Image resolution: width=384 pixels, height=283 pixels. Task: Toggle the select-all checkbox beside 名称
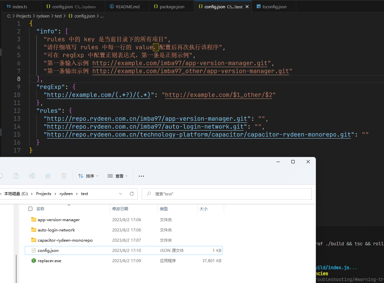pos(30,209)
